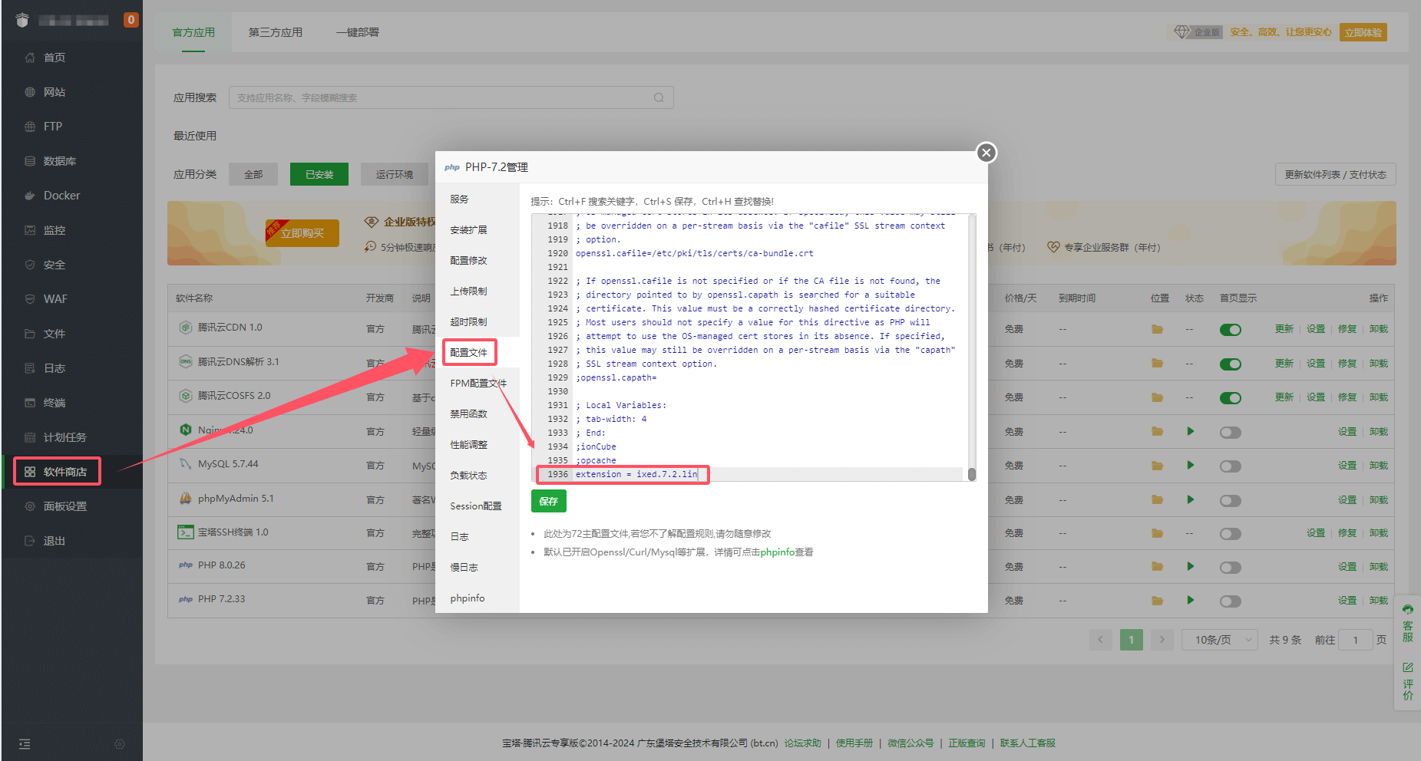This screenshot has width=1421, height=761.
Task: Click 修复 for 宝塔SSH终端 row
Action: [1347, 533]
